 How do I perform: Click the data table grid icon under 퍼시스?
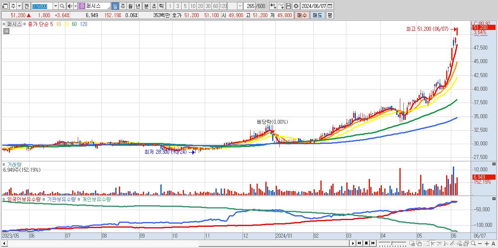point(6,31)
